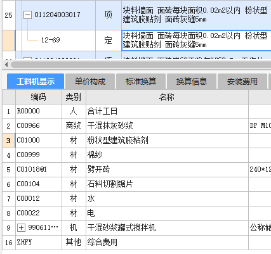
Task: Click the 商浆 category cell
Action: 74,126
